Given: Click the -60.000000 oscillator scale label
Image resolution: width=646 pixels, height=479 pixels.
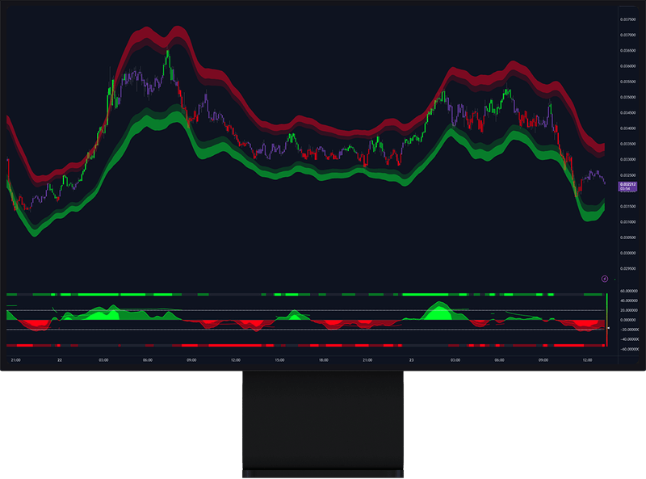Looking at the screenshot, I should [629, 348].
